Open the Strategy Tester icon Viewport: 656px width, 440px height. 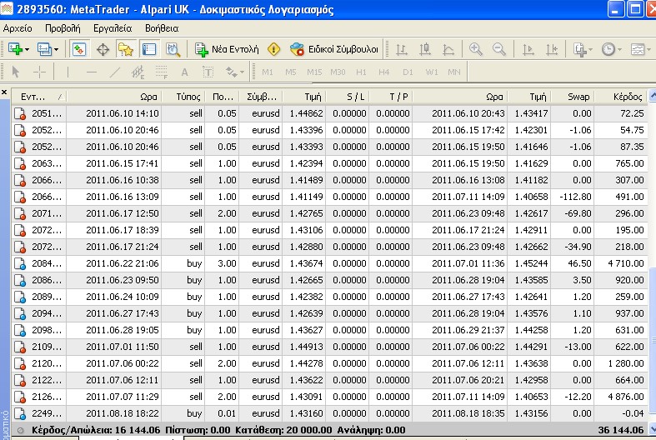click(x=173, y=49)
